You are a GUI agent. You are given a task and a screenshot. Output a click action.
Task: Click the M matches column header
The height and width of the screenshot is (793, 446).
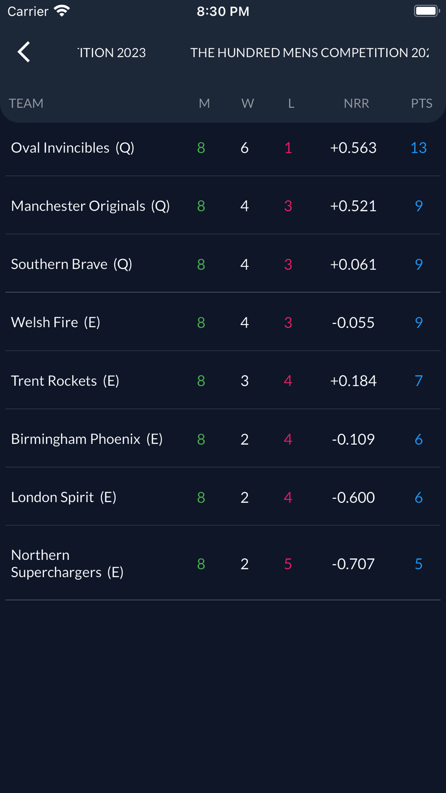point(204,103)
